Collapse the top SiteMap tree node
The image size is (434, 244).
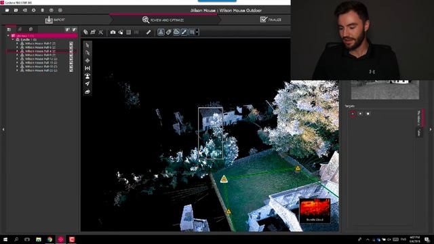(x=8, y=36)
